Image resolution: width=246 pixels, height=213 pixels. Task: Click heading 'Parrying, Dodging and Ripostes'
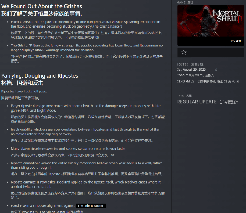[40, 76]
